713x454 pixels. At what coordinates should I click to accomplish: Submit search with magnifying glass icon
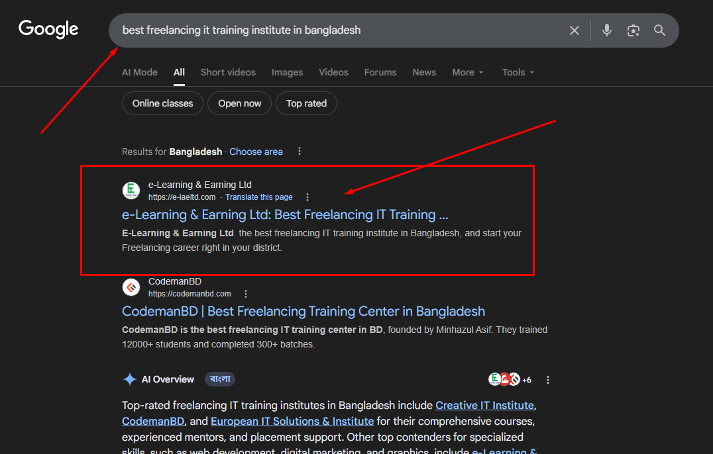659,30
